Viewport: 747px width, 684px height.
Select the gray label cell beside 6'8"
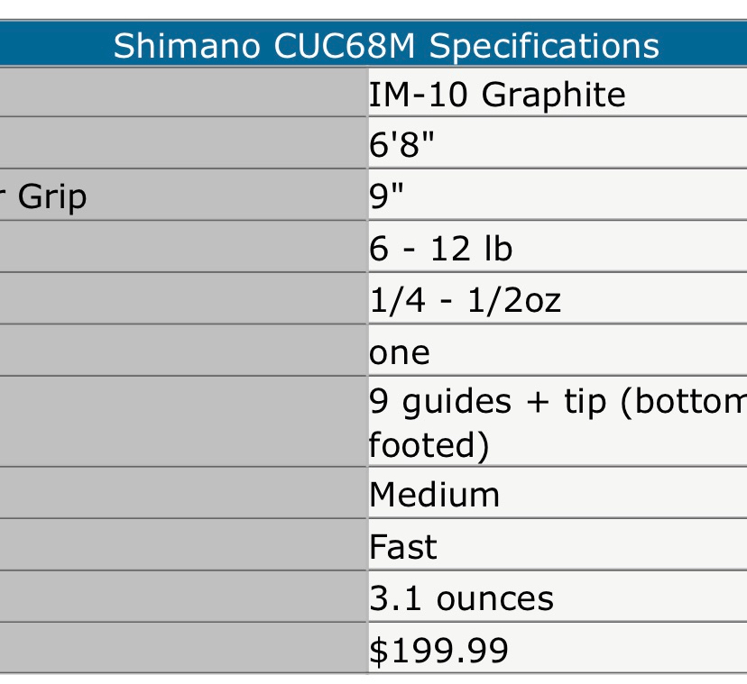(180, 145)
